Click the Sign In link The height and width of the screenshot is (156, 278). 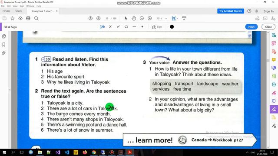coord(268,11)
